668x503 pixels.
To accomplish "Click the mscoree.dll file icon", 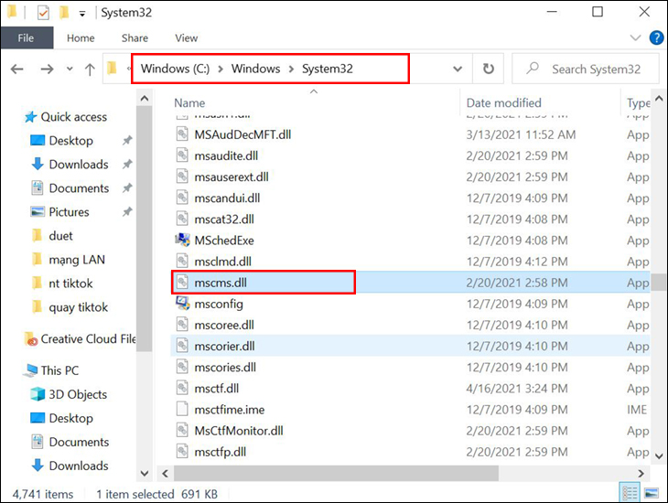I will [x=182, y=325].
